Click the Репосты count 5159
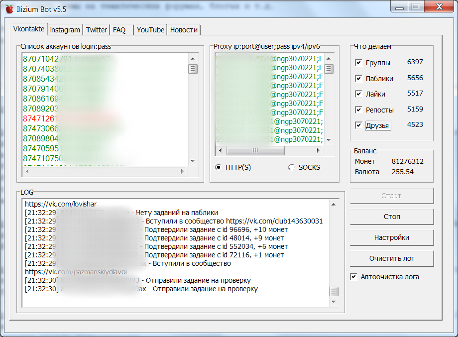458x337 pixels. 415,109
